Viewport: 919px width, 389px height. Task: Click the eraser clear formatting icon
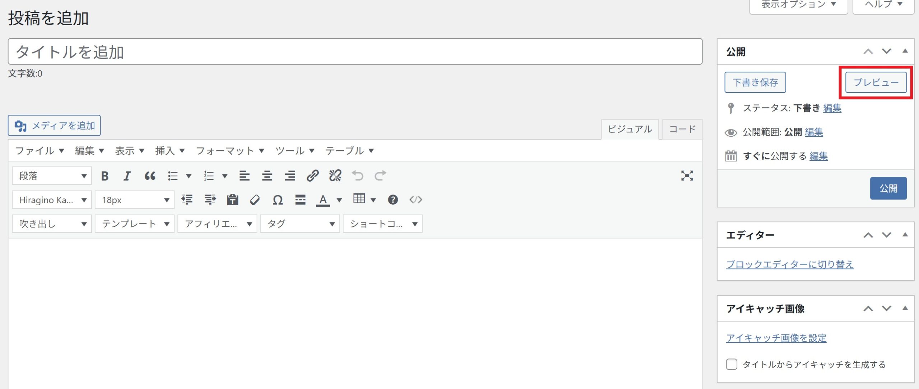click(255, 200)
